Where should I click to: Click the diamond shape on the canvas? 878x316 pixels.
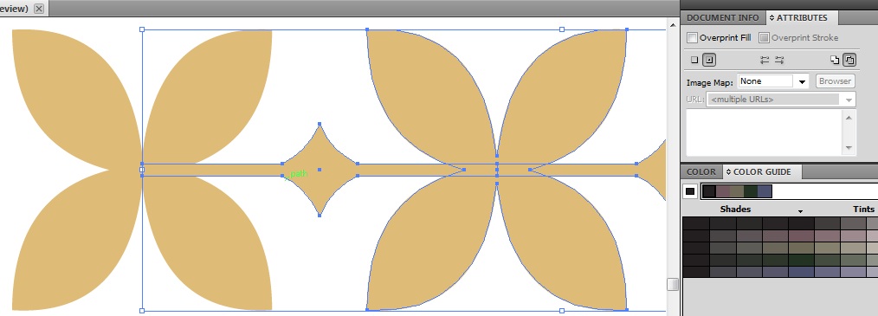point(320,170)
